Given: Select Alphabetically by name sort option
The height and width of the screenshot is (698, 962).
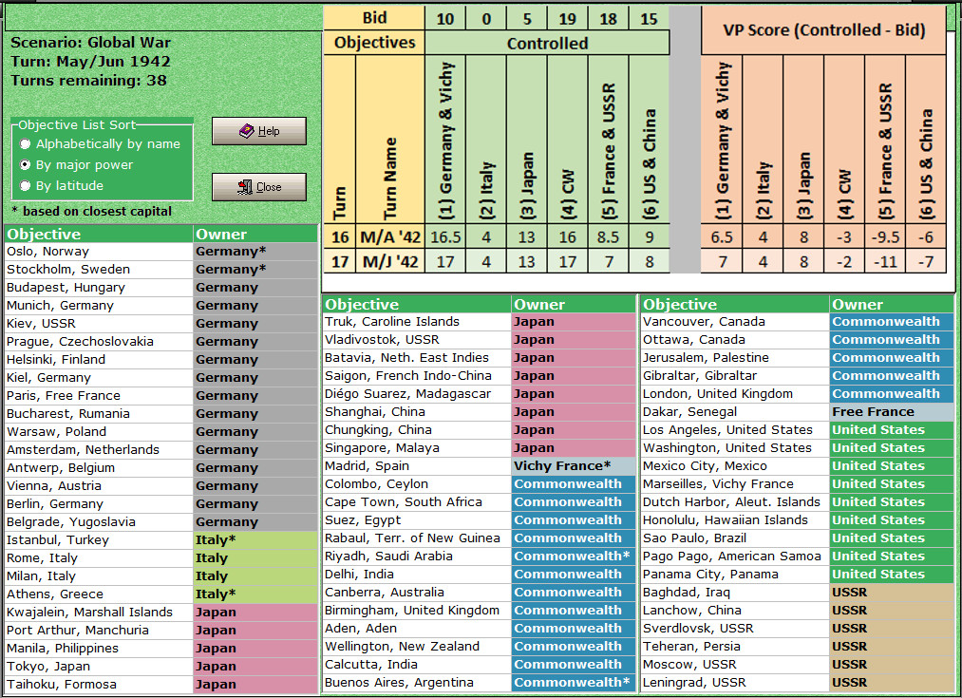Looking at the screenshot, I should coord(101,144).
